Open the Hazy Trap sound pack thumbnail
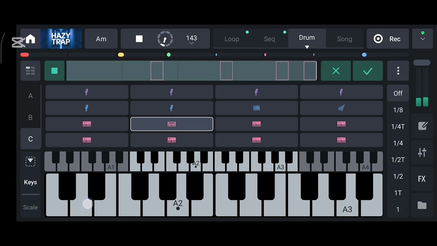The height and width of the screenshot is (246, 437). (61, 39)
